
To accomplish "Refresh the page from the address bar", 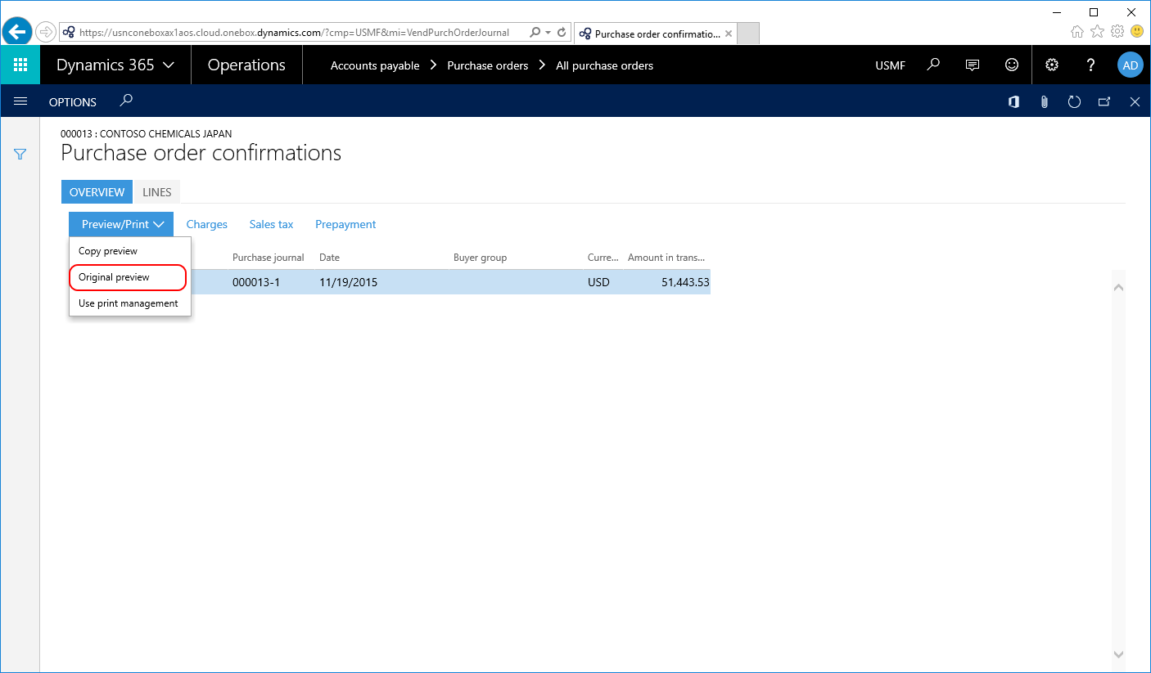I will 562,33.
